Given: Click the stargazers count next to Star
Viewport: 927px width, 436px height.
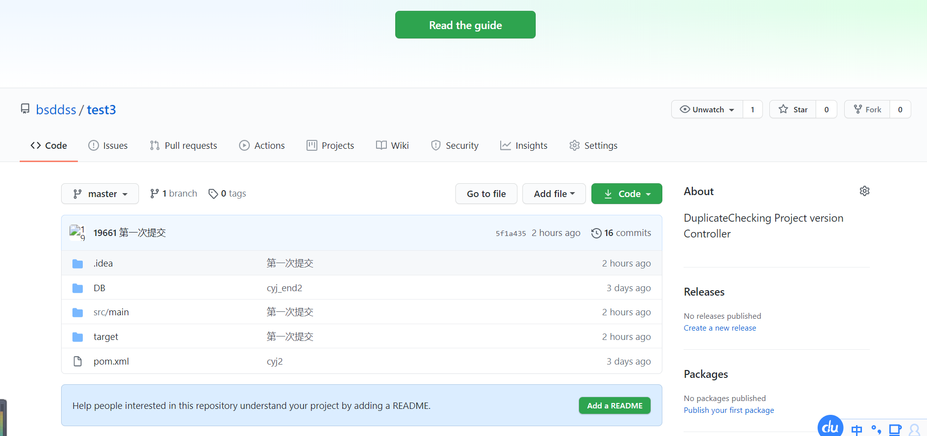Looking at the screenshot, I should pyautogui.click(x=826, y=109).
